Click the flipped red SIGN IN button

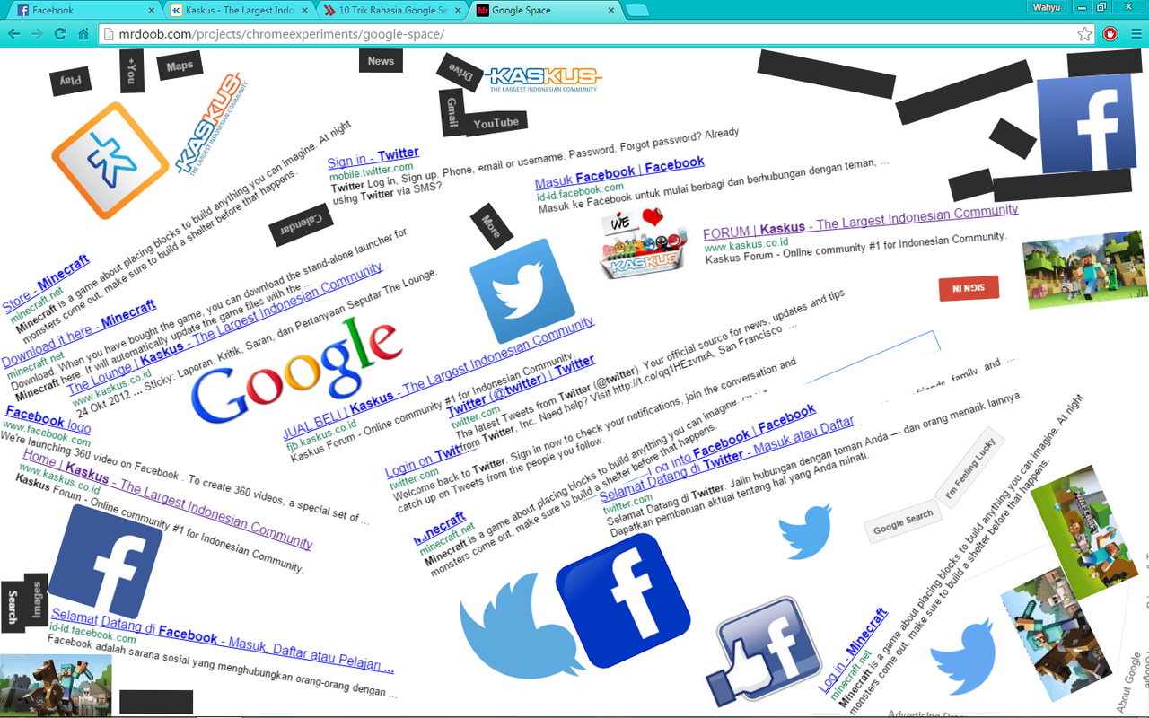pos(969,288)
